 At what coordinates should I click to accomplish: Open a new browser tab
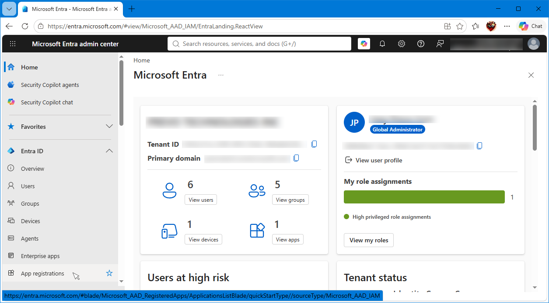[x=132, y=9]
